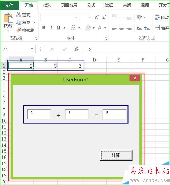
Task: Toggle underline formatting
Action: pyautogui.click(x=59, y=28)
